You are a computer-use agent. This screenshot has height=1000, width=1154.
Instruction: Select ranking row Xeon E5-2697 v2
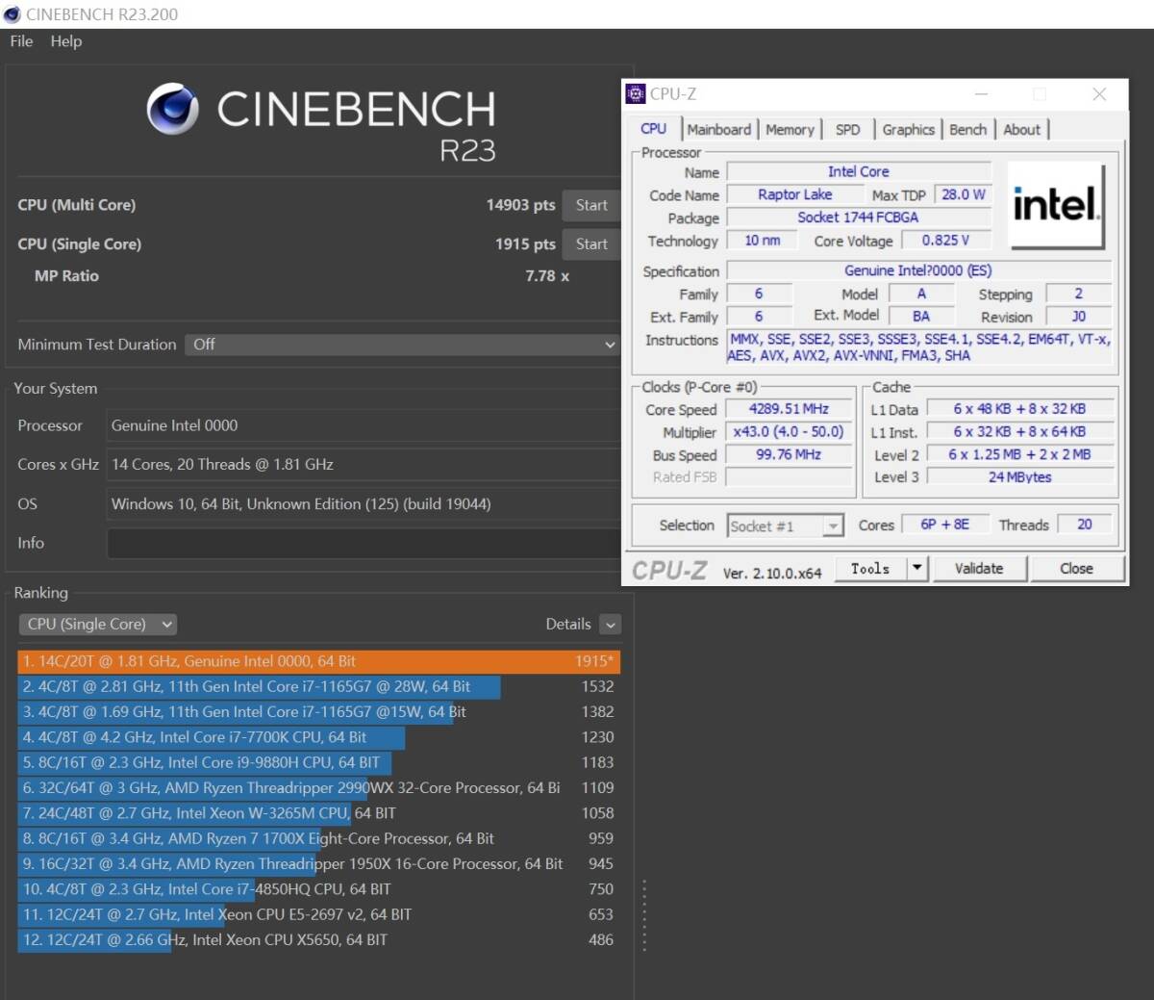[x=318, y=914]
